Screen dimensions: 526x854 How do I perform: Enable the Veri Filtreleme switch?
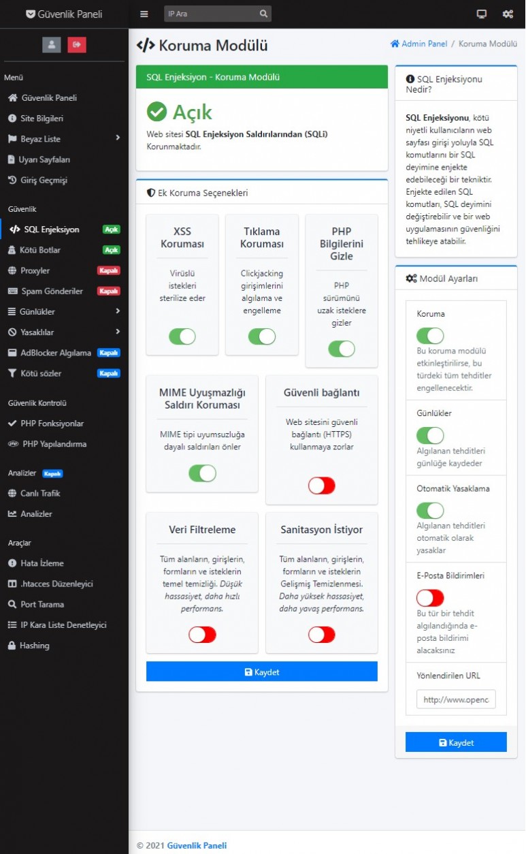(202, 635)
